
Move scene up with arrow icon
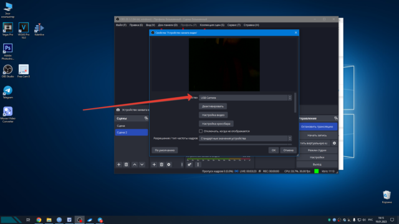[135, 164]
